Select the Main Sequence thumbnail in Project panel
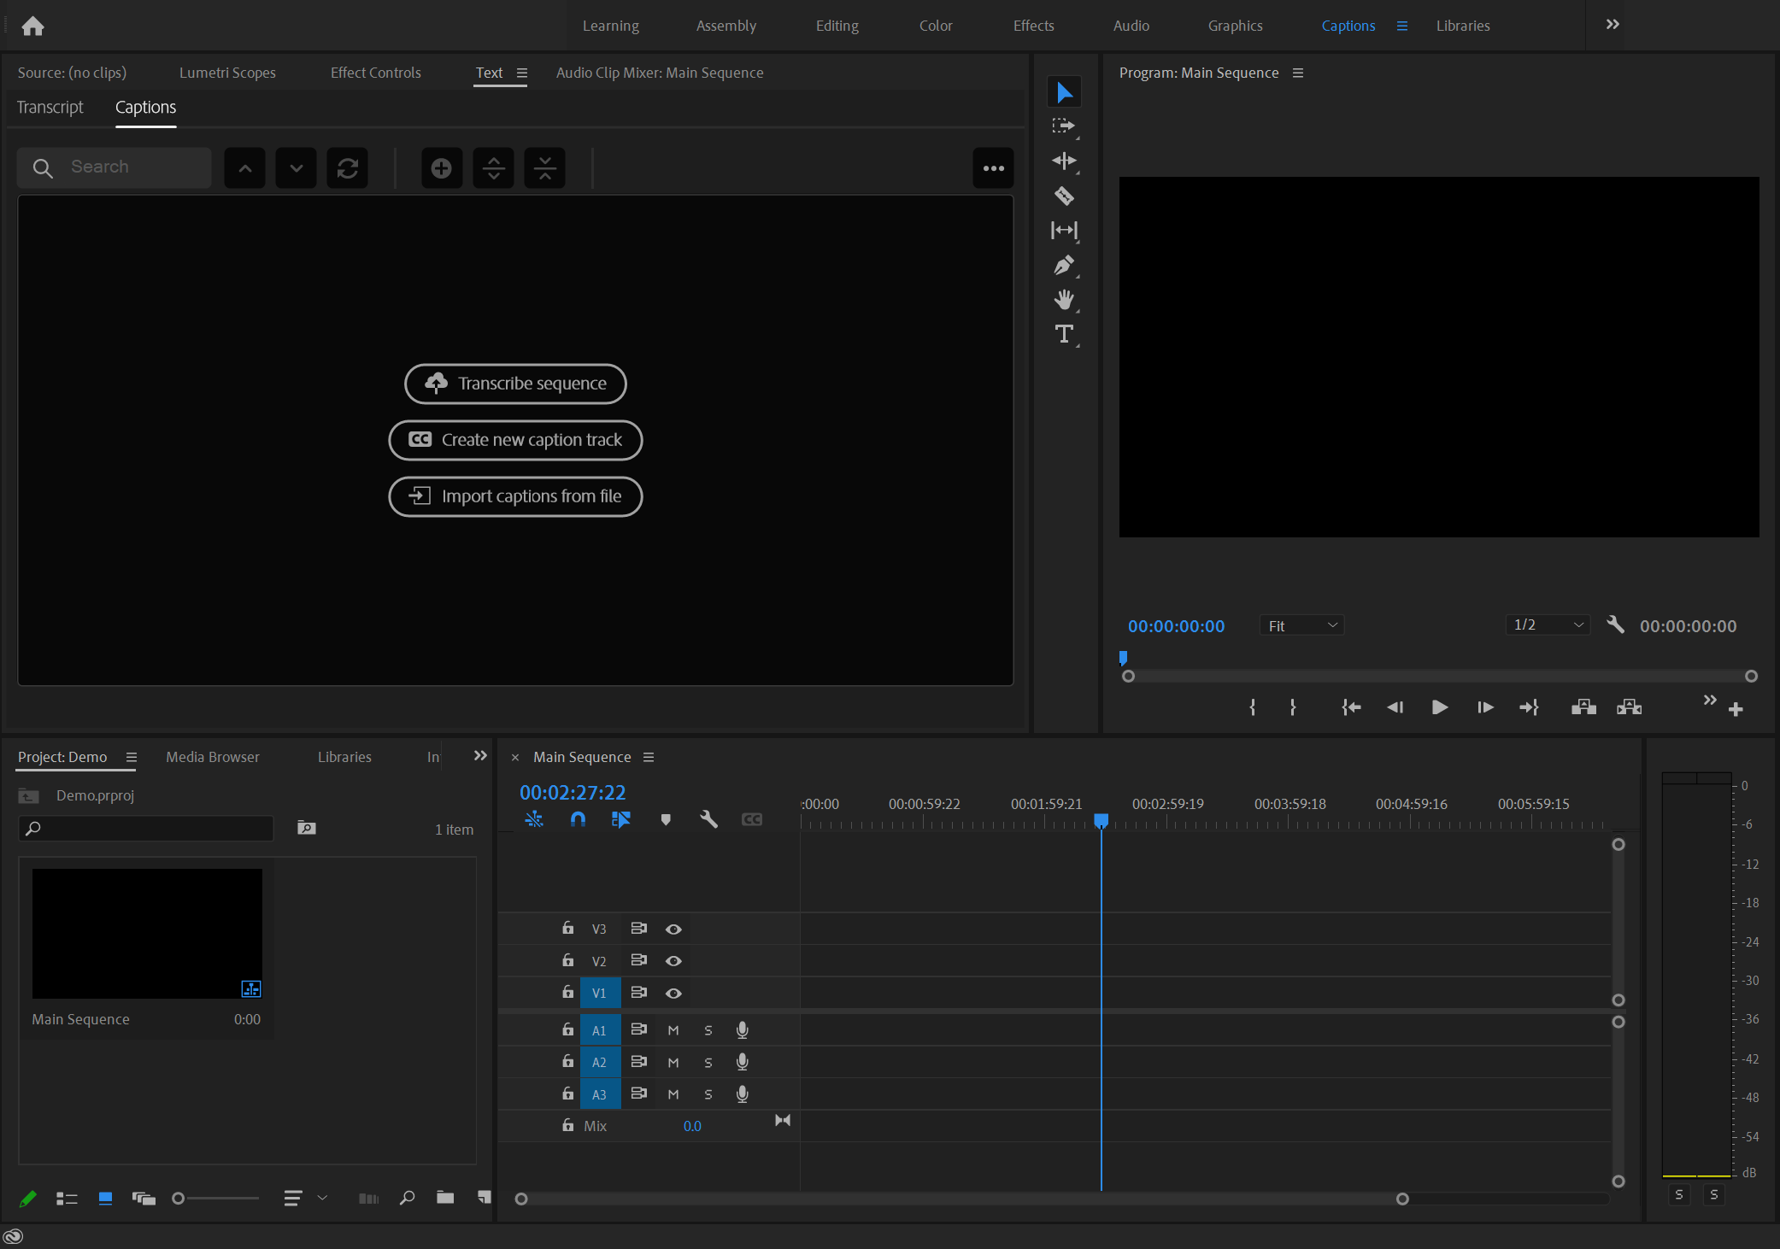The width and height of the screenshot is (1780, 1249). point(146,933)
